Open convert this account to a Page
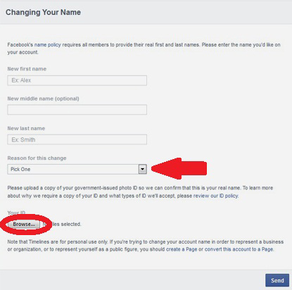 pos(239,249)
